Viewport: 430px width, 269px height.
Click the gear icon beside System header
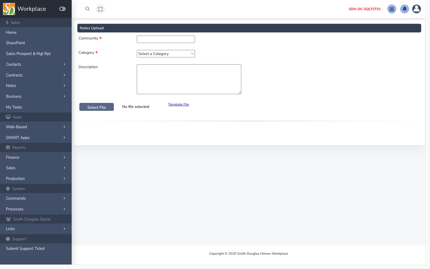[8, 189]
